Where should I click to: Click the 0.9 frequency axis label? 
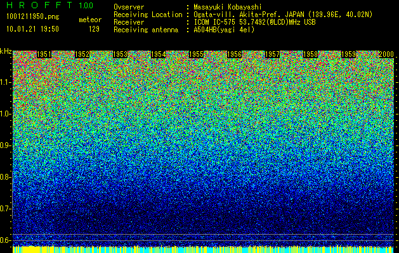tap(5, 145)
